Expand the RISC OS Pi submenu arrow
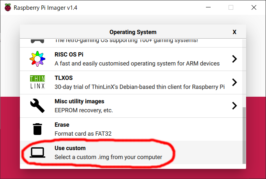Screen dimensions: 266x179 [234, 59]
